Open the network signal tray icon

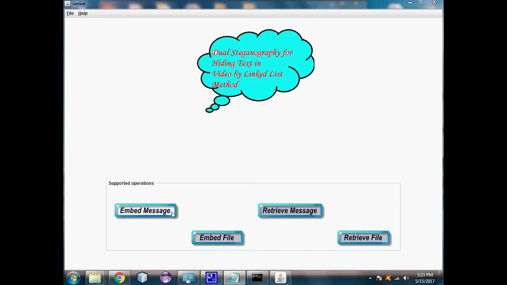397,278
